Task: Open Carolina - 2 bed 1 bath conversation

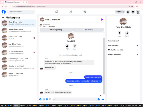Action: click(x=18, y=67)
